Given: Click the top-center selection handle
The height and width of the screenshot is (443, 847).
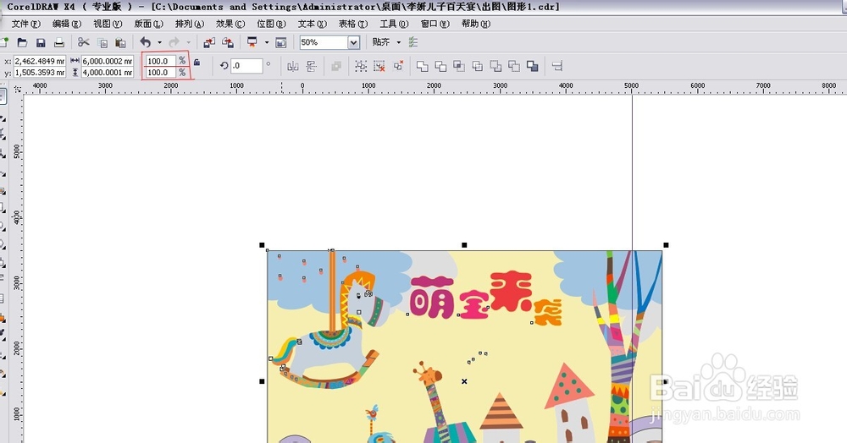Looking at the screenshot, I should [464, 245].
